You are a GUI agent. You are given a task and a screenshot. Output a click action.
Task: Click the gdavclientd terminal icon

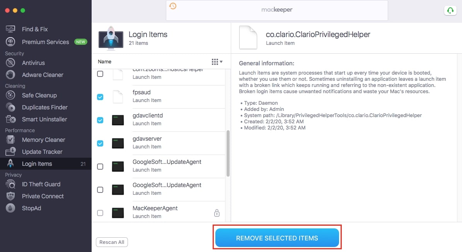118,120
